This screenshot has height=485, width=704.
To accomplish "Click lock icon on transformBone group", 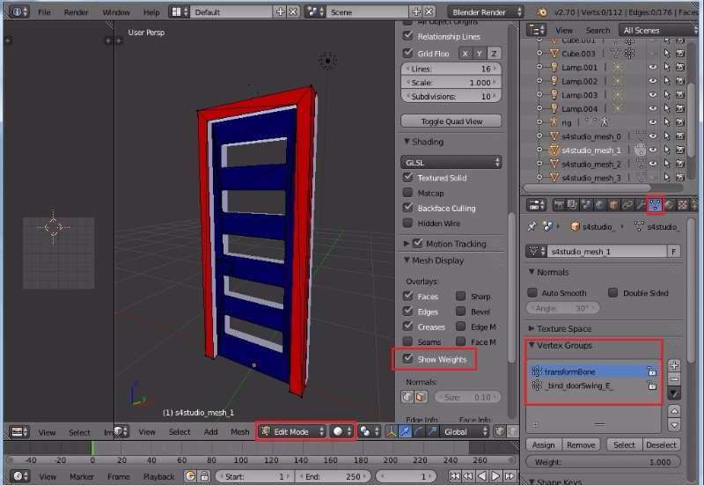I will pyautogui.click(x=651, y=372).
